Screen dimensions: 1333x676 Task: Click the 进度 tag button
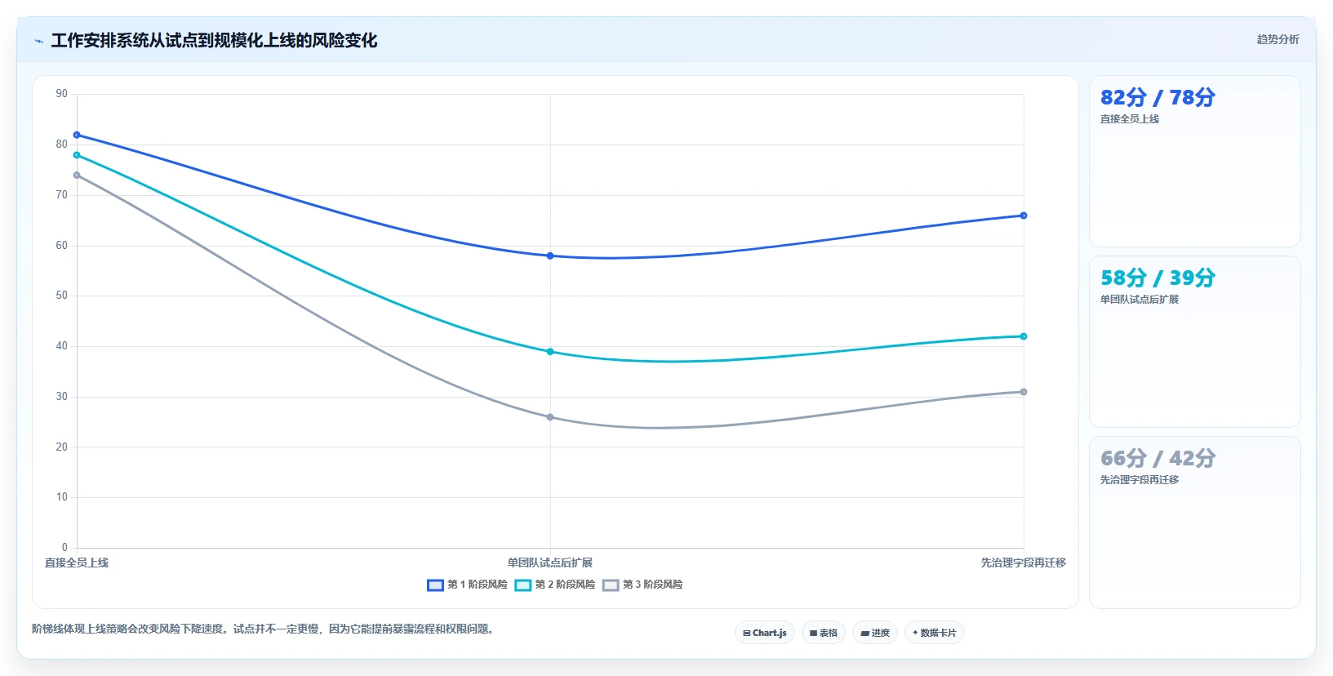[x=875, y=633]
